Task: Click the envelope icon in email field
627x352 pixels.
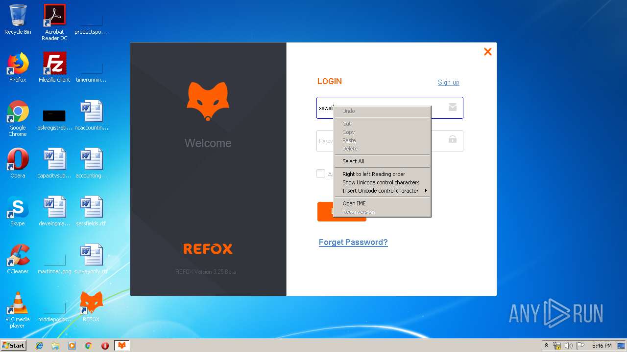Action: click(x=453, y=107)
